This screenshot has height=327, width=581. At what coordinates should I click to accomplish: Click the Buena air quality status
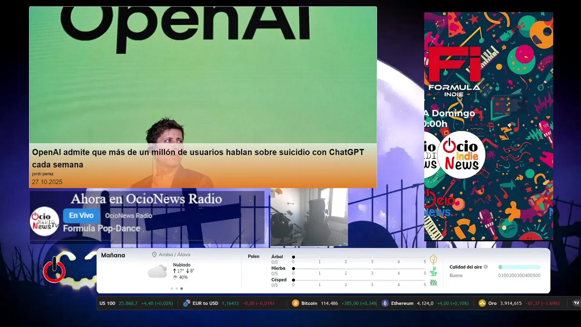[x=456, y=276]
